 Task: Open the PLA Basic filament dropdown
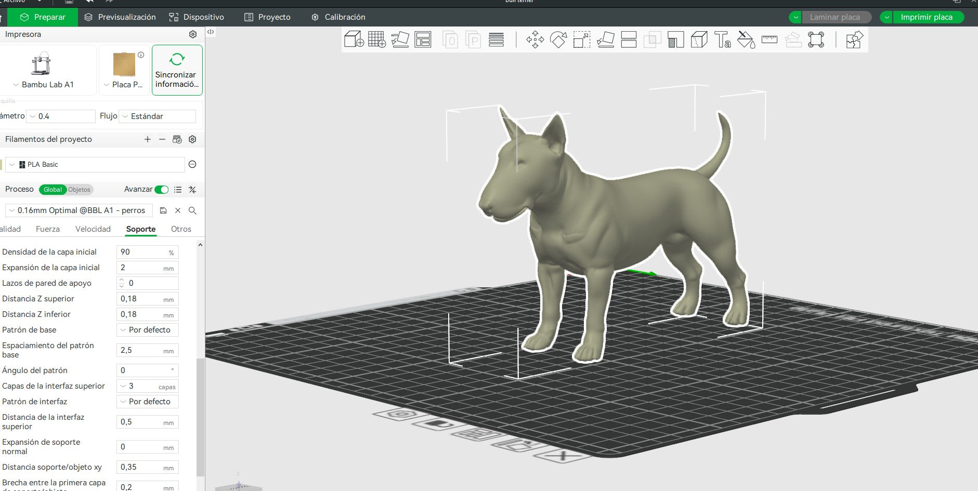95,164
